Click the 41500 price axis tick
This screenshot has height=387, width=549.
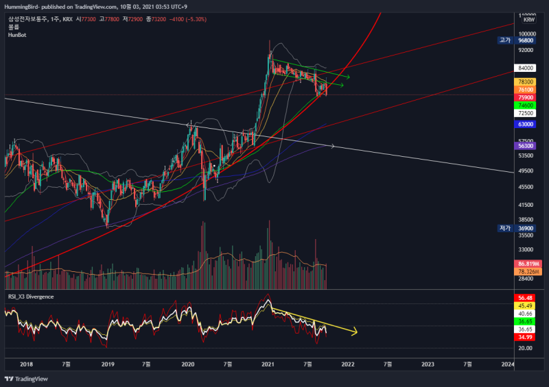click(x=526, y=205)
